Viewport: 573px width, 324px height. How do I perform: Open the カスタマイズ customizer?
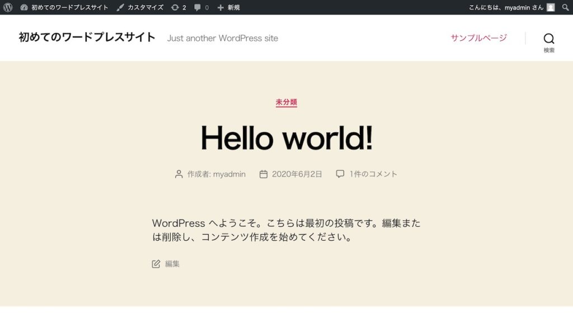[140, 7]
